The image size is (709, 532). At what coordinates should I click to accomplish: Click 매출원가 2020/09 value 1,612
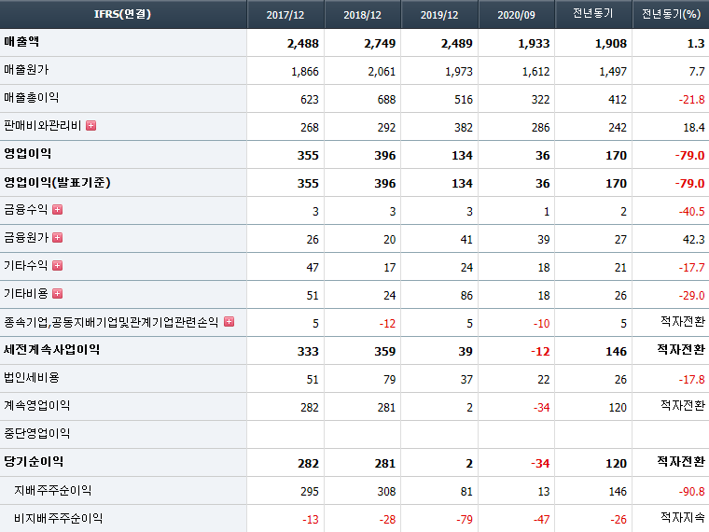coord(535,72)
